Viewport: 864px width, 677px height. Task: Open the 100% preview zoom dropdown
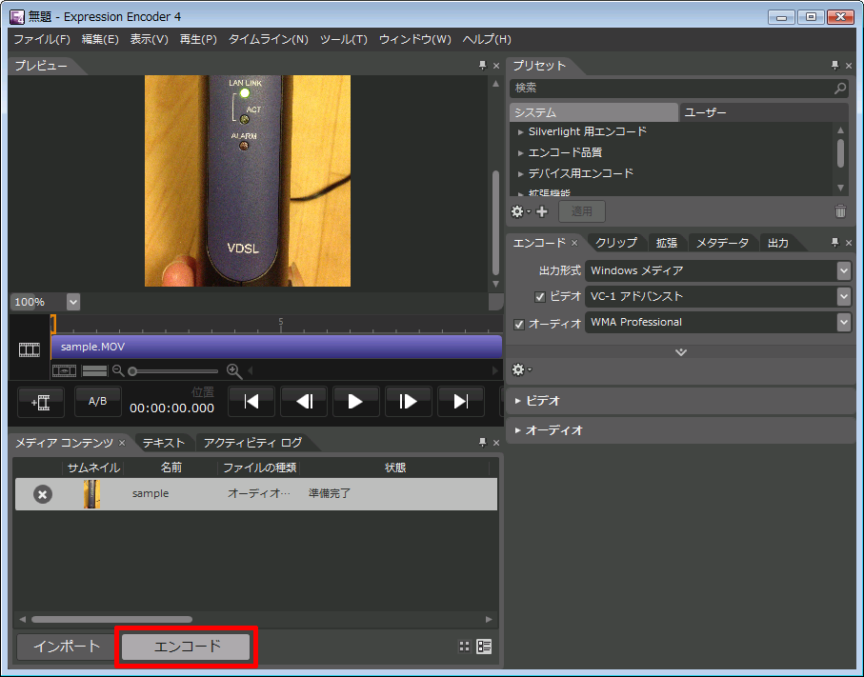coord(73,302)
